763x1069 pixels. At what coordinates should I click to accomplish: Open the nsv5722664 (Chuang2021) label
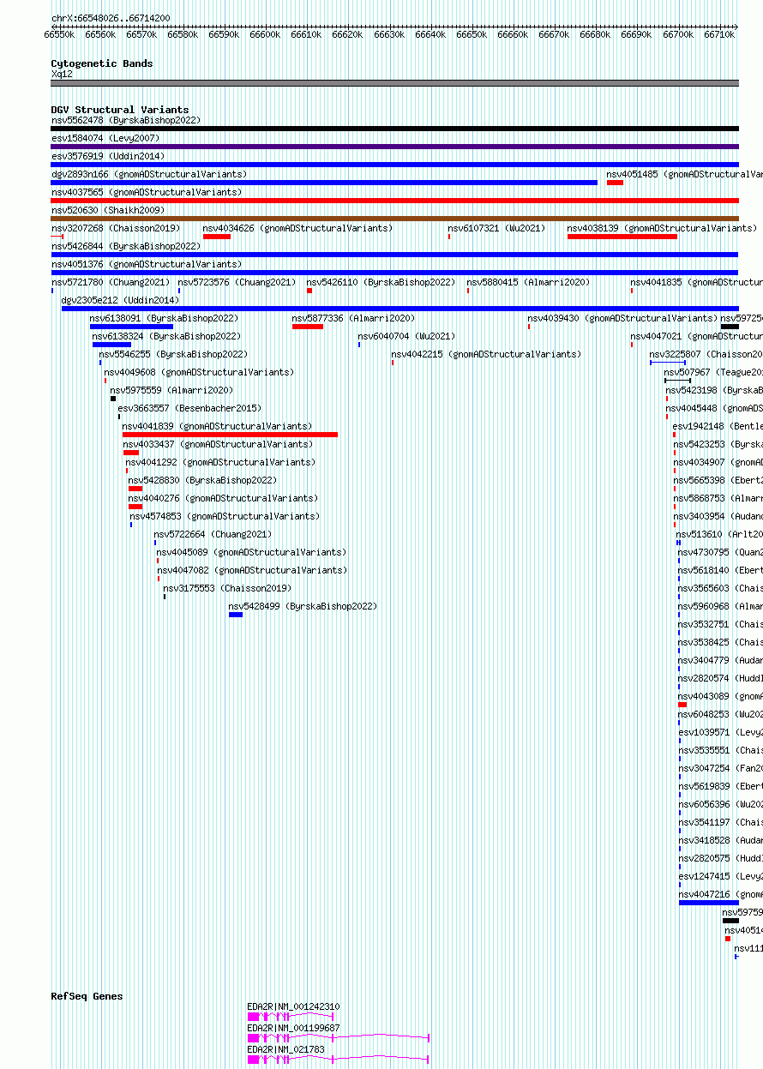click(213, 534)
